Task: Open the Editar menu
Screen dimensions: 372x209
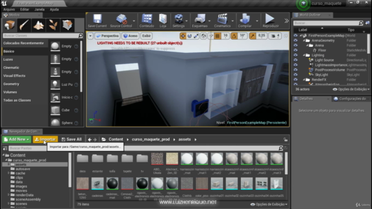Action: click(x=24, y=9)
